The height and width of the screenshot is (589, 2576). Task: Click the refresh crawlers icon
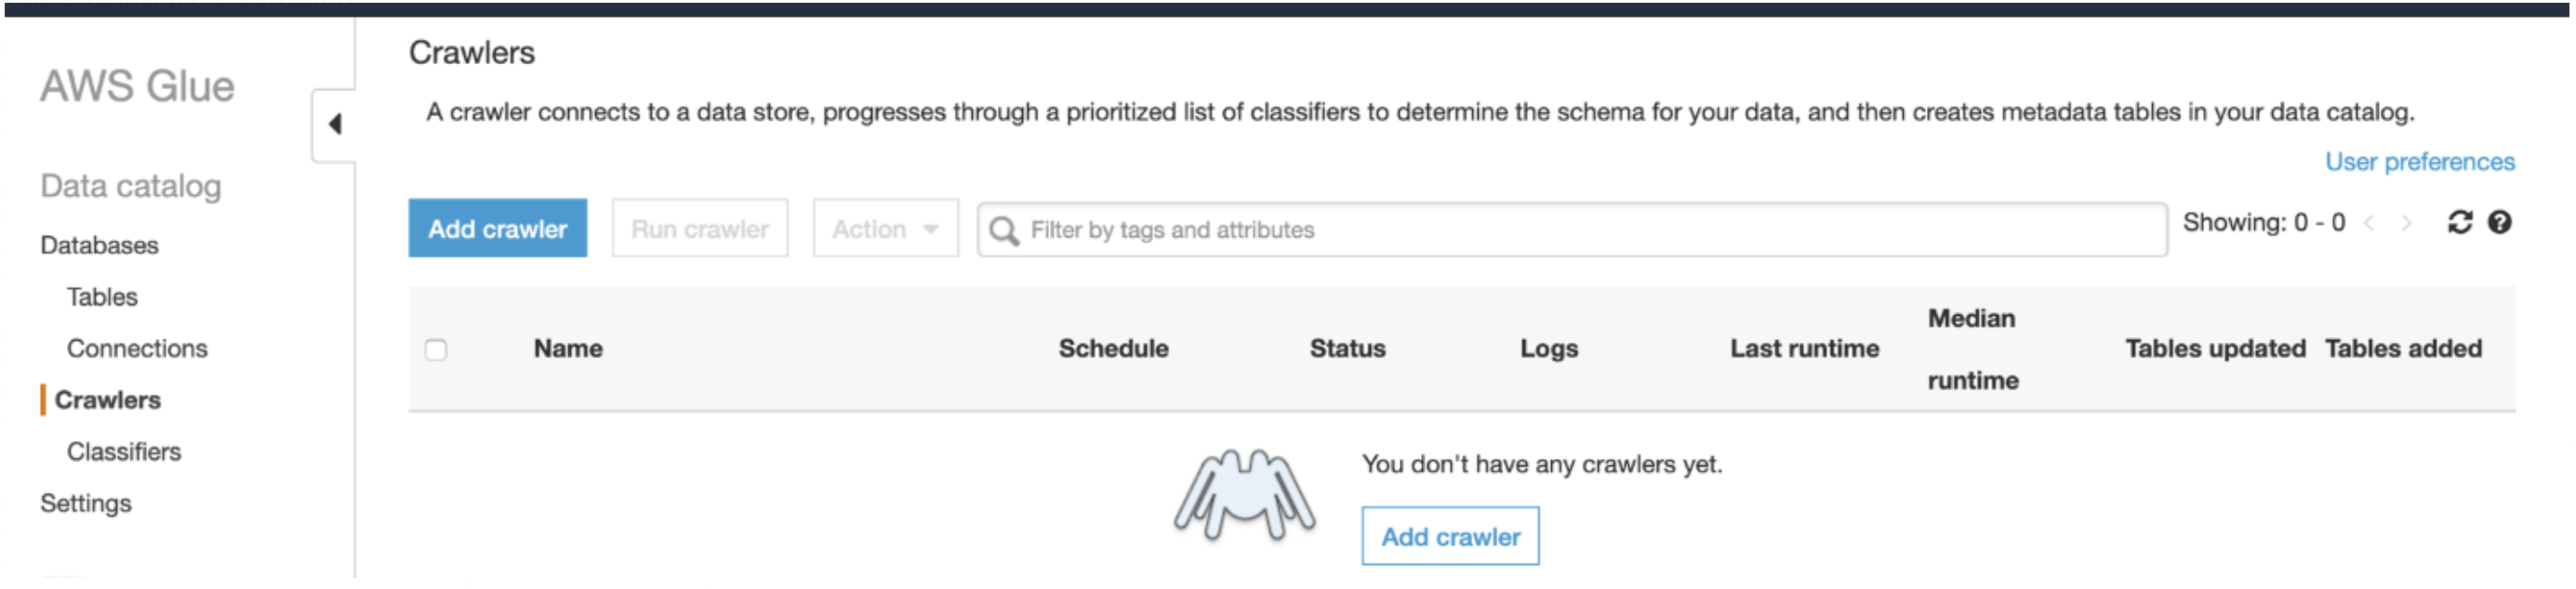click(2459, 223)
